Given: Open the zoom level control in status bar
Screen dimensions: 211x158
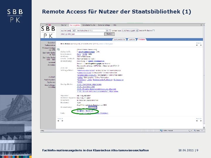Looking at the screenshot, I should tap(198, 130).
